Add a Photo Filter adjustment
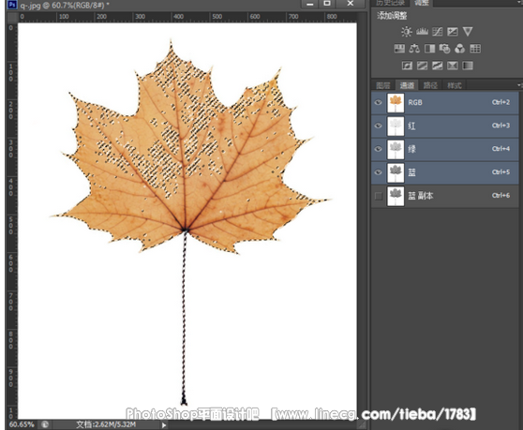Viewport: 523px width, 430px height. [444, 49]
